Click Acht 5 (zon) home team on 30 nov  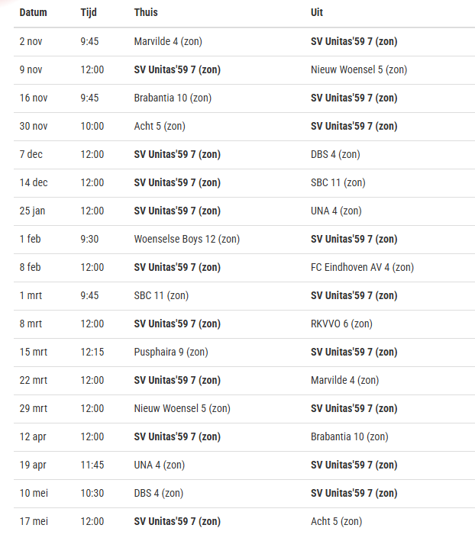coord(160,126)
